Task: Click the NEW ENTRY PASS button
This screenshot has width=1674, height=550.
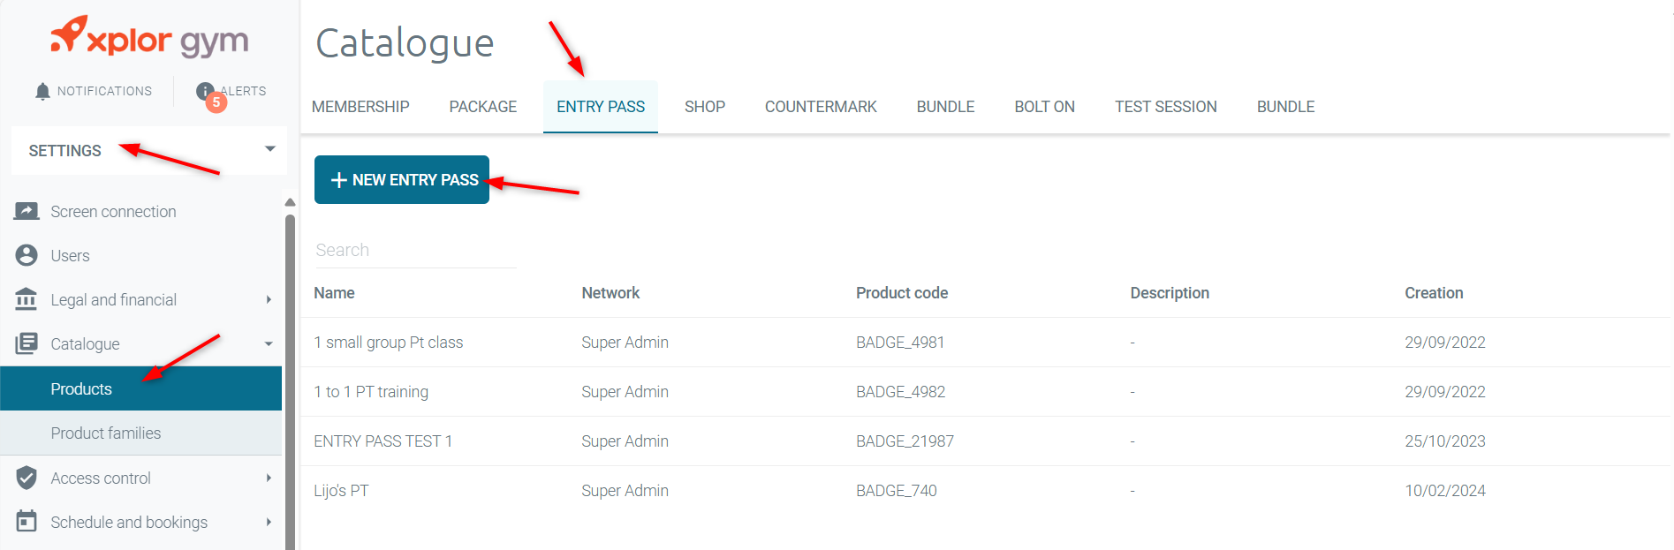Action: (x=402, y=180)
